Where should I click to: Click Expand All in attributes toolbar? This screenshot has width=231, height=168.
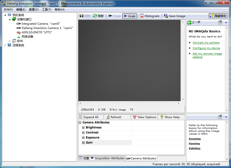coord(89,117)
